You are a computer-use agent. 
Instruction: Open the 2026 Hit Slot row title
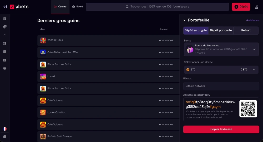click(x=55, y=40)
